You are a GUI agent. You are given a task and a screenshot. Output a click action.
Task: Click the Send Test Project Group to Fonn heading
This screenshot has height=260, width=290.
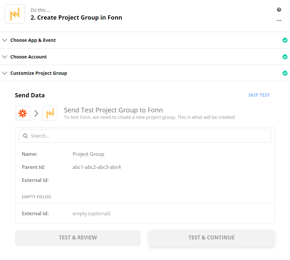point(113,110)
